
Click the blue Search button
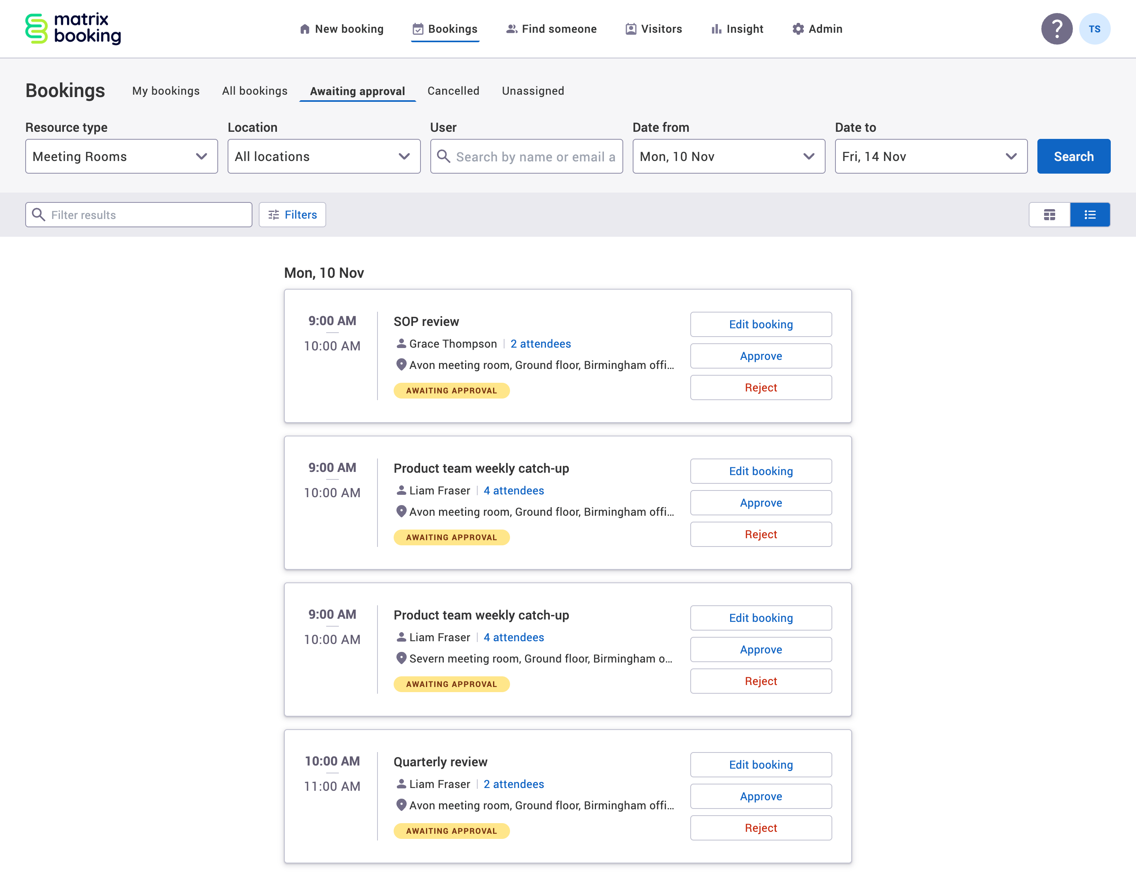1074,156
